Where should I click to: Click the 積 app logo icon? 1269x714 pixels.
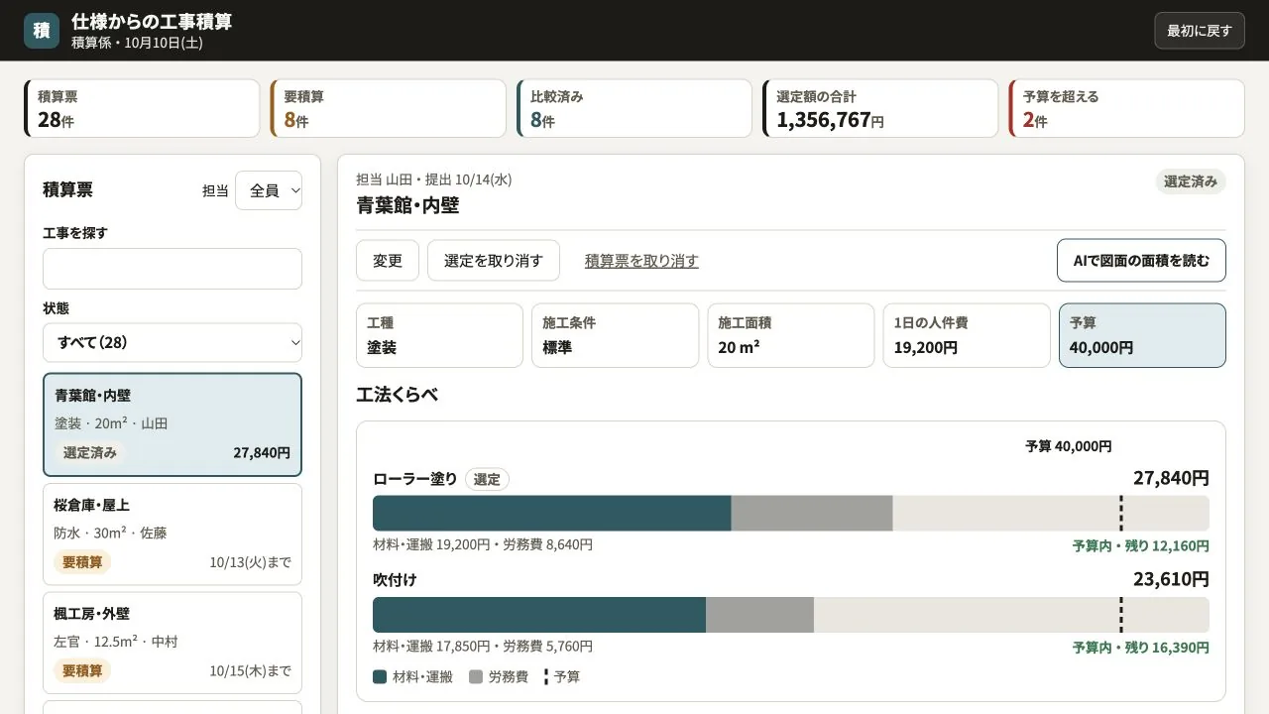[42, 31]
